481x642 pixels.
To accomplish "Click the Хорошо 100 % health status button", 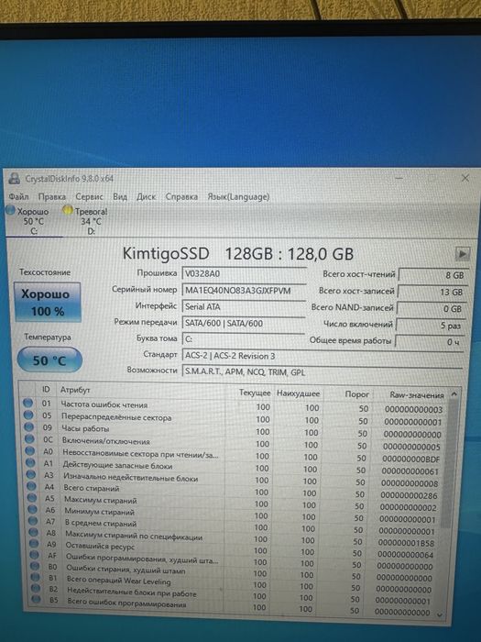I will pos(48,302).
